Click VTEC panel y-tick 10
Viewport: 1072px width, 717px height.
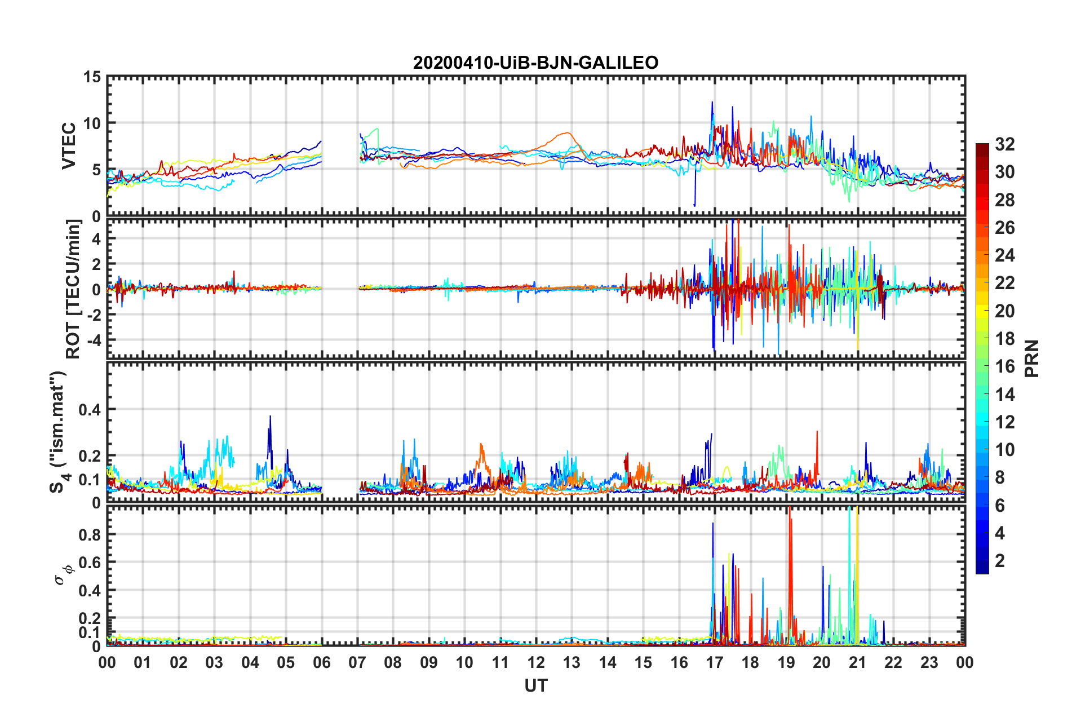pyautogui.click(x=92, y=123)
